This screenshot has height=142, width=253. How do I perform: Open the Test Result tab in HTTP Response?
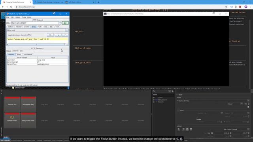pos(28,54)
